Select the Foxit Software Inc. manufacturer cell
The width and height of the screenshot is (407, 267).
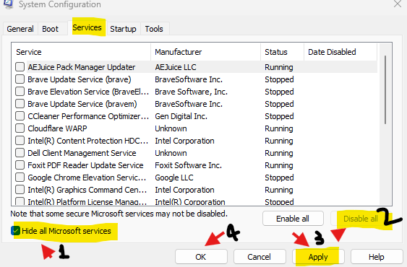[x=188, y=165]
